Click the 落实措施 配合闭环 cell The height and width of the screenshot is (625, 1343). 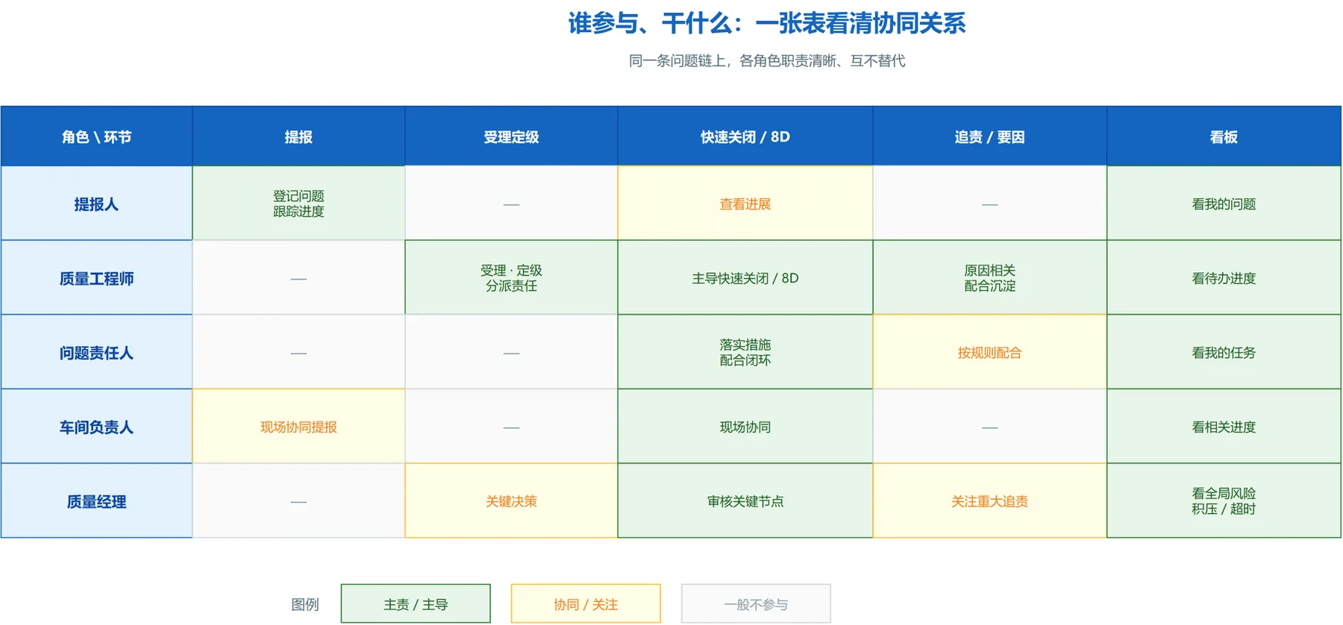click(x=745, y=353)
